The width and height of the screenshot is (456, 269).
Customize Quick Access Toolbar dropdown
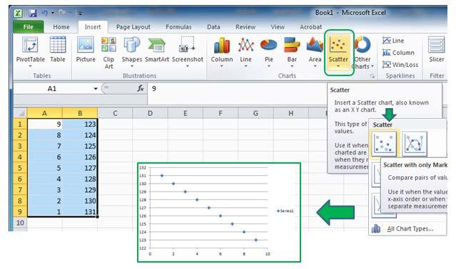pos(80,14)
